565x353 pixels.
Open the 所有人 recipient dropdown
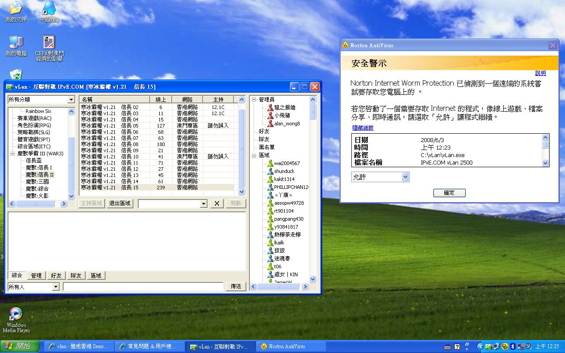click(56, 286)
